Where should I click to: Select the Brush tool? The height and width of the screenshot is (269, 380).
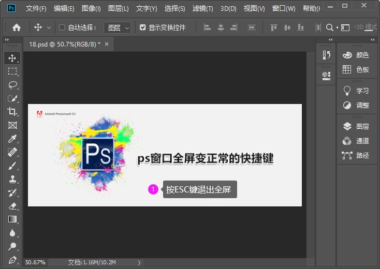click(x=12, y=166)
